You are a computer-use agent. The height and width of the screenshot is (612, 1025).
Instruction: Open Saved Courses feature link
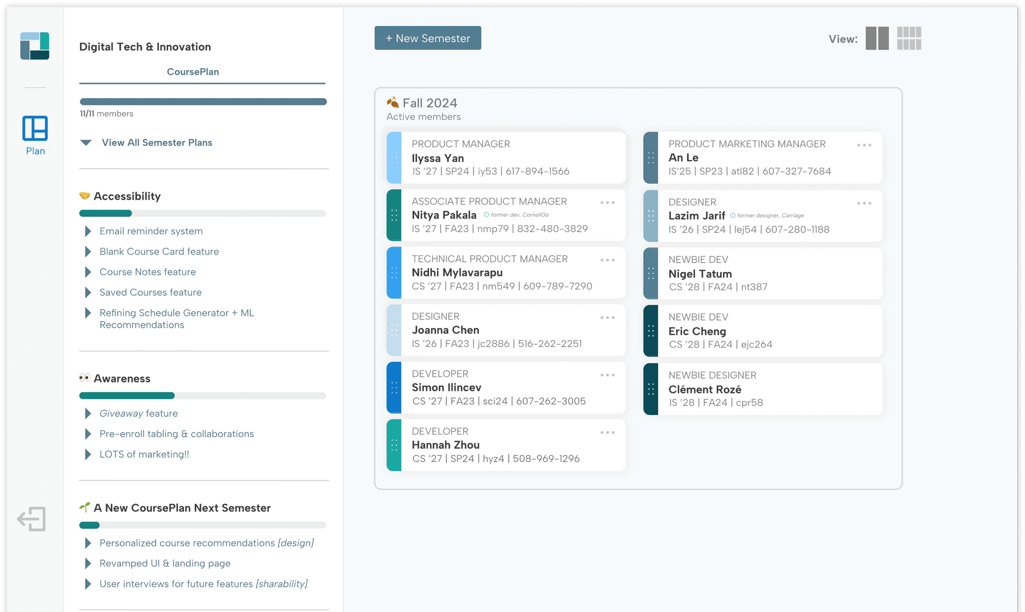coord(150,292)
